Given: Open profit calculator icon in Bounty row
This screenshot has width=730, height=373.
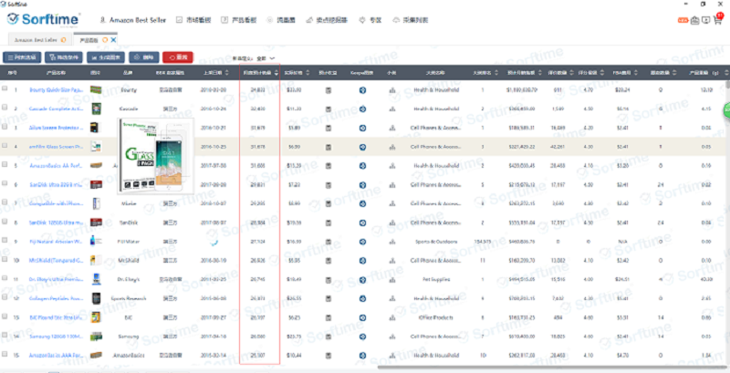Looking at the screenshot, I should (328, 89).
